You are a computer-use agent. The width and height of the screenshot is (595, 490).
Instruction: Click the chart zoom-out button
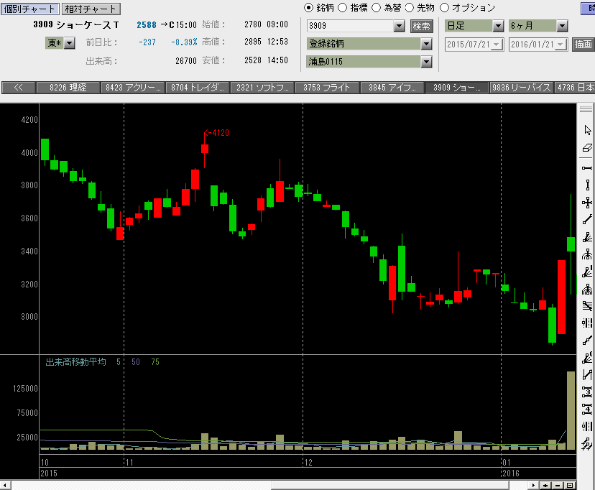(x=558, y=485)
